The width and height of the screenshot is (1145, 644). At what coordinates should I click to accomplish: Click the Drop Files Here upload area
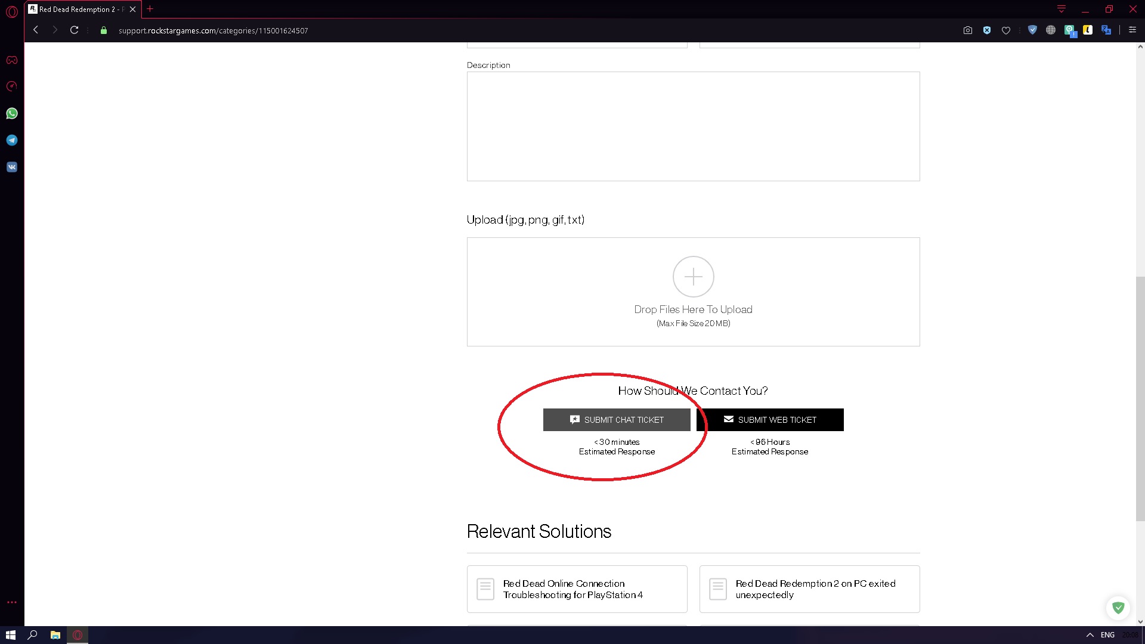693,292
